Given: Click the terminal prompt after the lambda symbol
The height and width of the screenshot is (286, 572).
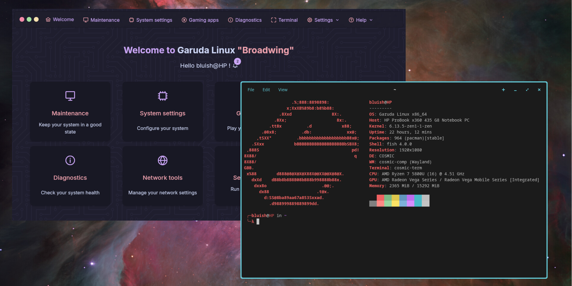Looking at the screenshot, I should click(258, 221).
